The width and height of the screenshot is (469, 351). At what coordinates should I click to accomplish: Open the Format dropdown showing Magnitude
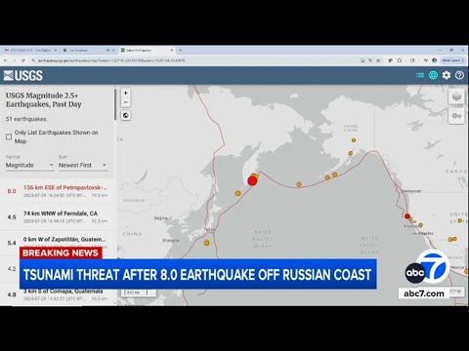pyautogui.click(x=29, y=165)
